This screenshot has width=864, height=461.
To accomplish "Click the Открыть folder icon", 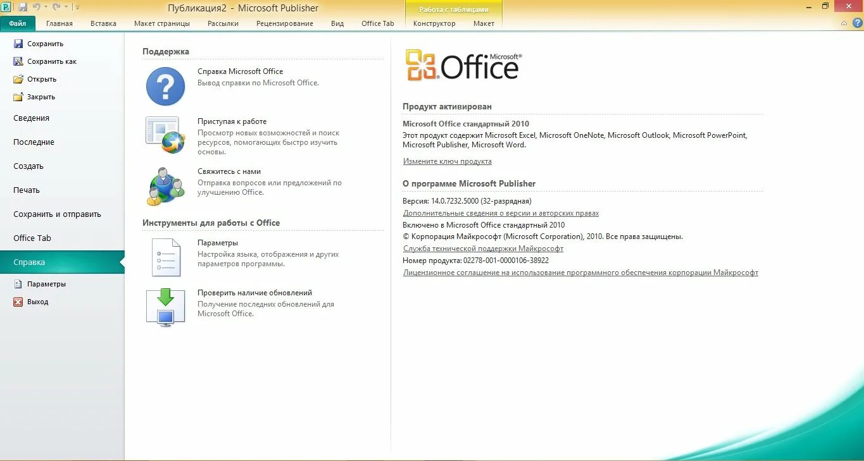I will [18, 79].
